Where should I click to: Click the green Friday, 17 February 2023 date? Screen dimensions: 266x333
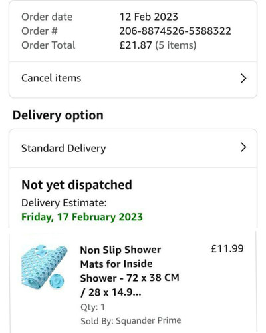click(82, 217)
